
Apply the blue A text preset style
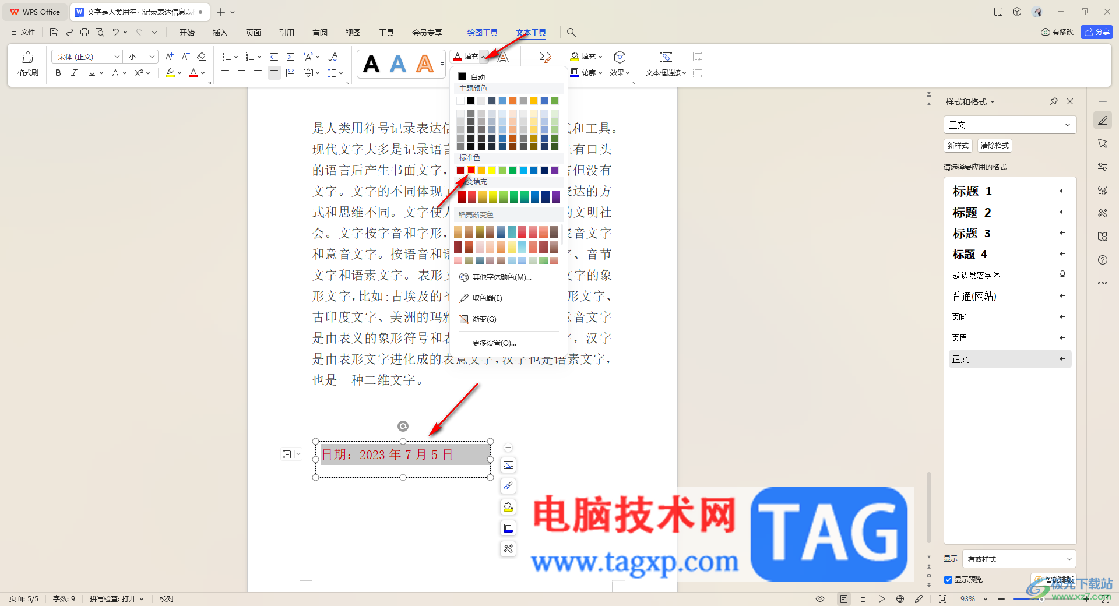tap(398, 64)
